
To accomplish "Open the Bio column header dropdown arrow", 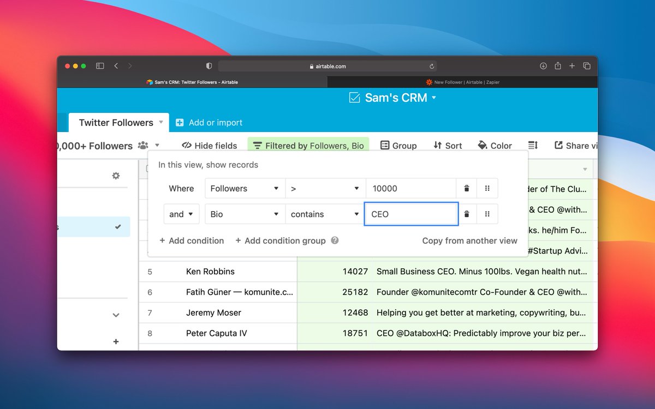I will coord(585,169).
